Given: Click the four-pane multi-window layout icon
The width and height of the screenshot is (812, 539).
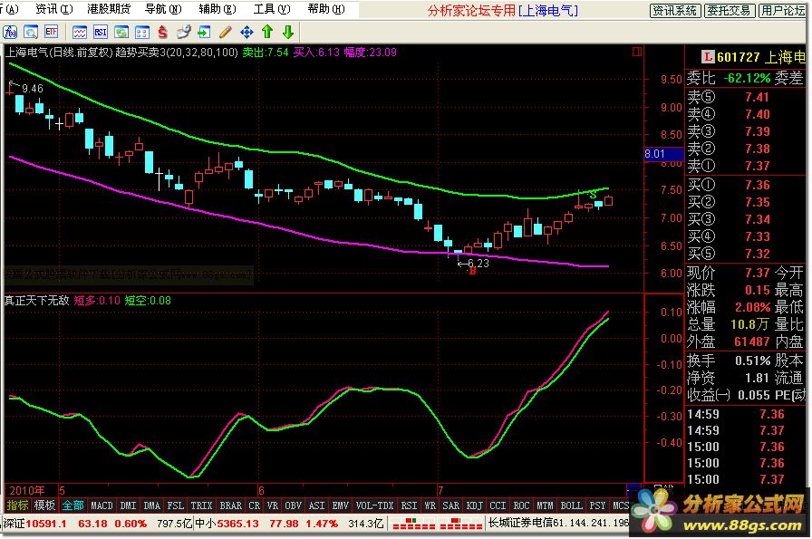Looking at the screenshot, I should (x=142, y=32).
